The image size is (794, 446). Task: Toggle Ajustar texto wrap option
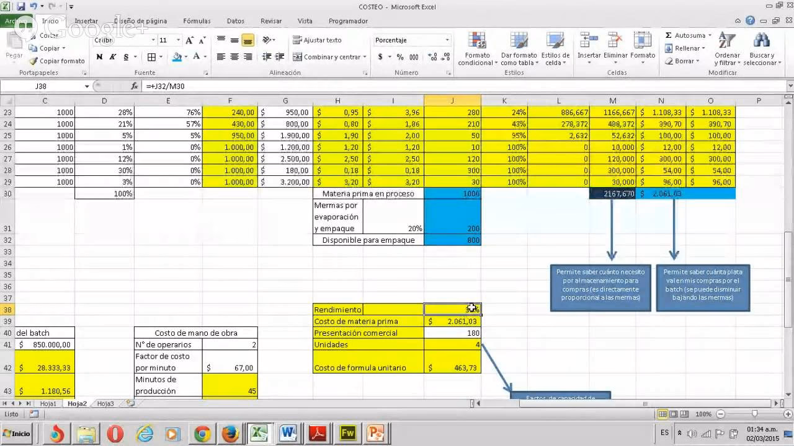point(316,40)
